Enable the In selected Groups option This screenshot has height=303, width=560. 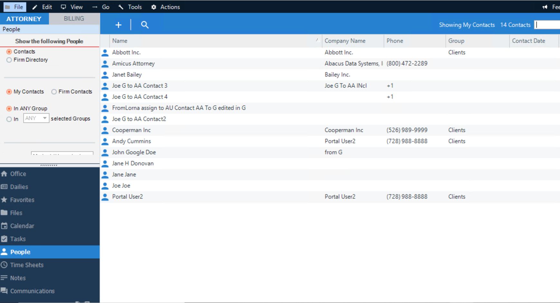(x=9, y=119)
